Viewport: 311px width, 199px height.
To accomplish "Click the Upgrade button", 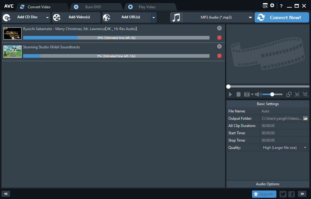I will tap(264, 194).
